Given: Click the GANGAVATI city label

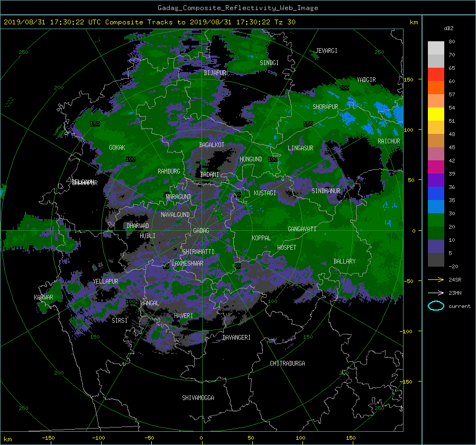Looking at the screenshot, I should pyautogui.click(x=302, y=229).
